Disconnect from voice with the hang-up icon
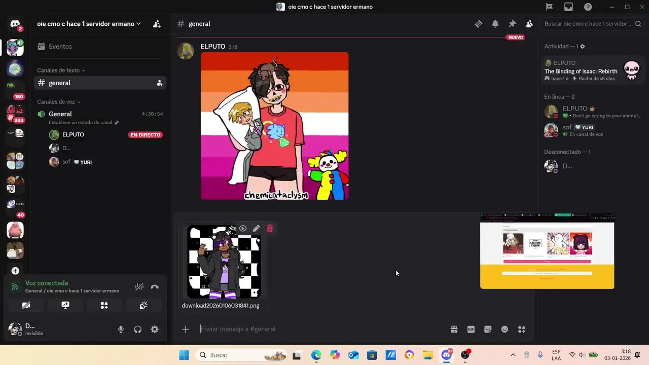This screenshot has width=649, height=365. pyautogui.click(x=155, y=287)
